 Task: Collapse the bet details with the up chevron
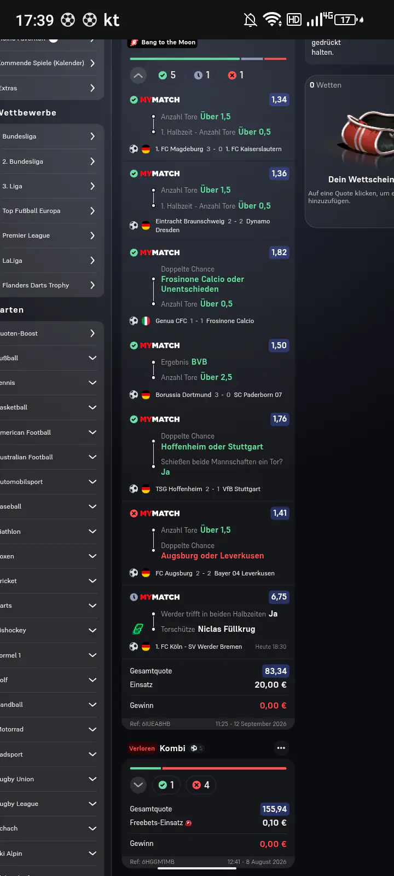[x=138, y=76]
